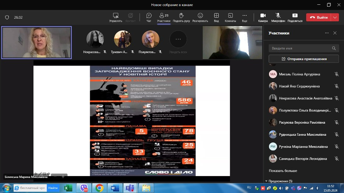Click mic icon beside Саницька Вікторія Леонідівна

(x=337, y=159)
